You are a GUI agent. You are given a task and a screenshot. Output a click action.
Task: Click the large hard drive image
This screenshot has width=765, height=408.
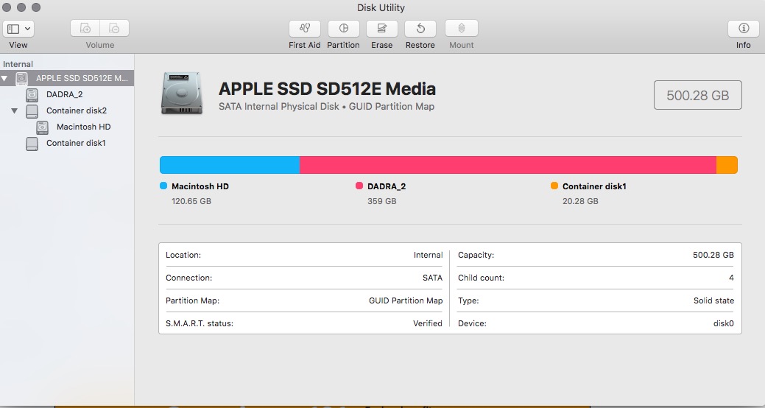coord(181,94)
